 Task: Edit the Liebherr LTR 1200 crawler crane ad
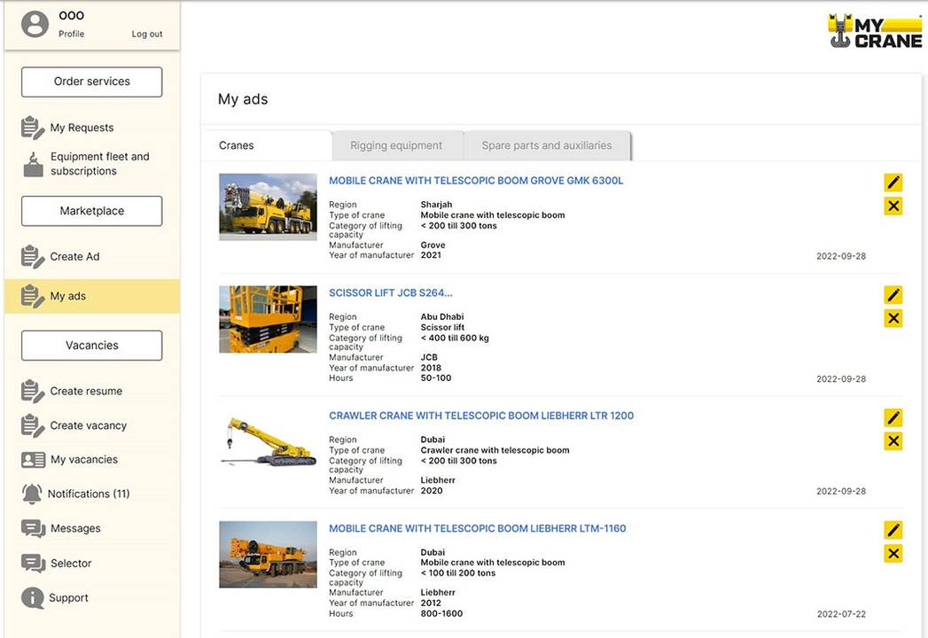pos(893,417)
